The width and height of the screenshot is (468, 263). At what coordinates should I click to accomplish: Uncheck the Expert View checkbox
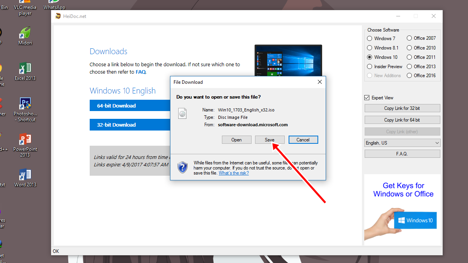[367, 98]
